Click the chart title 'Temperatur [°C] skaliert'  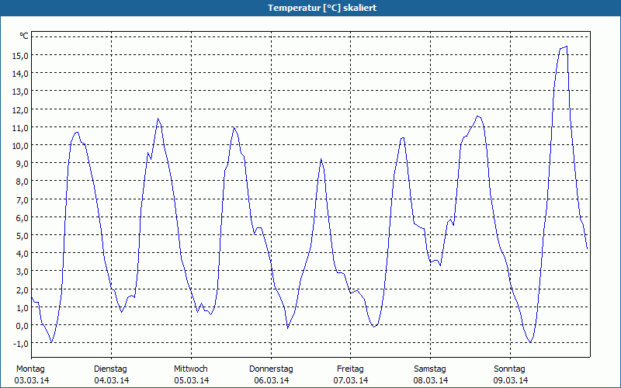[322, 8]
